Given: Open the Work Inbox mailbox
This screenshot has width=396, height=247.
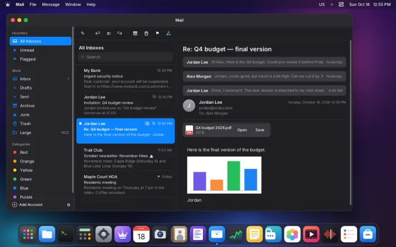Looking at the screenshot, I should click(x=40, y=79).
